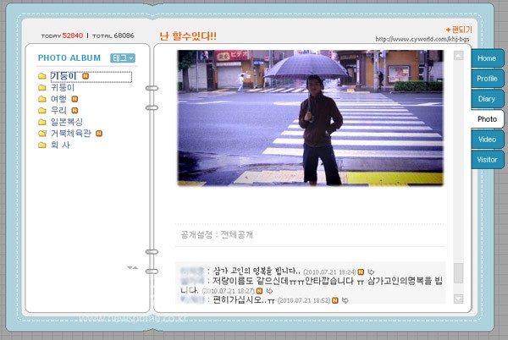Click the new badge beside 거북체육관
Screen dimensions: 508x340
click(99, 134)
